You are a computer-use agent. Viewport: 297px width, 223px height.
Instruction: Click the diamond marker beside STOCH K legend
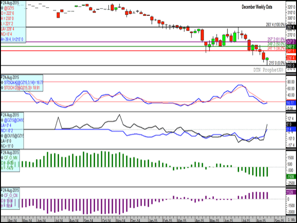2,83
